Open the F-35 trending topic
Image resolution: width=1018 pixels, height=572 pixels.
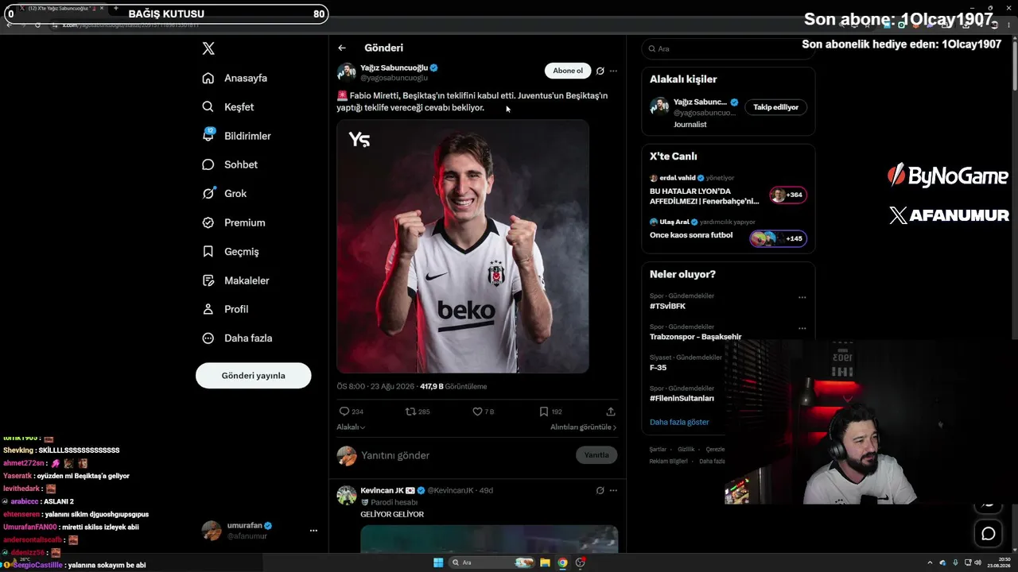click(659, 368)
